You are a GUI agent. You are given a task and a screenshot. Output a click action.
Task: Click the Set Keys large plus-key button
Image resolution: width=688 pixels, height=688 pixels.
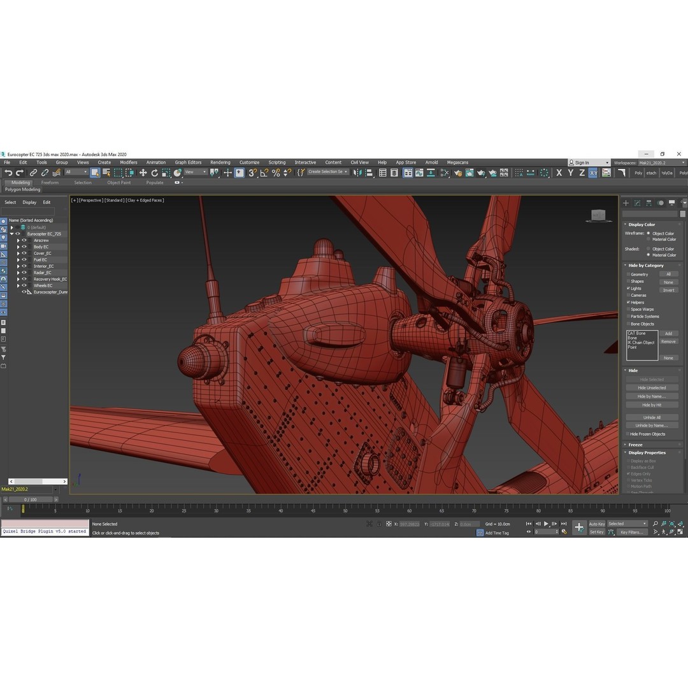click(579, 527)
